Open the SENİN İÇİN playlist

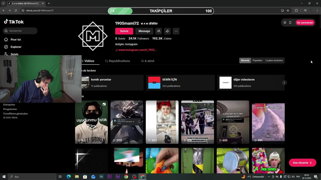coord(180,82)
